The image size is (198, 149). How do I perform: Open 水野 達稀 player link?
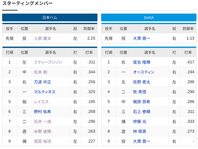click(x=42, y=131)
